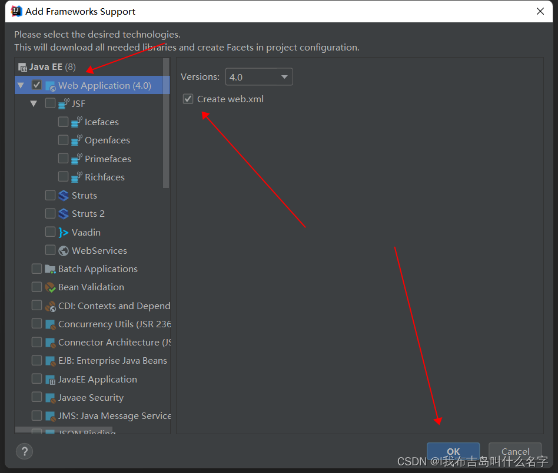Click the Javaee Security icon
Screen dimensions: 558x473
tap(51, 398)
